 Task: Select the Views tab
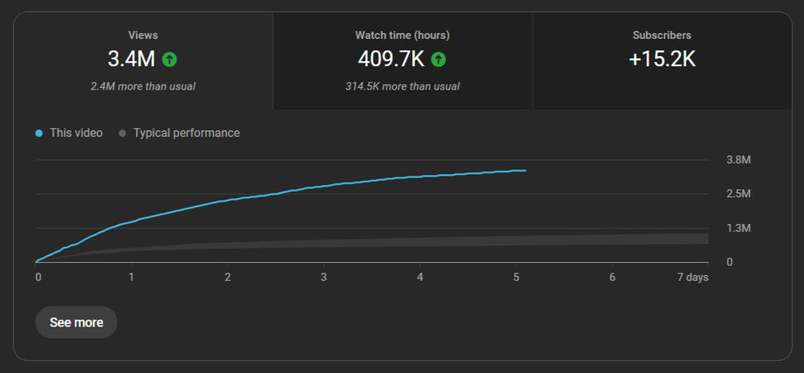[143, 61]
